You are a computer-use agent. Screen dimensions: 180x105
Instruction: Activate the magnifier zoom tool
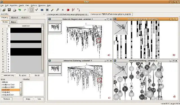[x=57, y=10]
